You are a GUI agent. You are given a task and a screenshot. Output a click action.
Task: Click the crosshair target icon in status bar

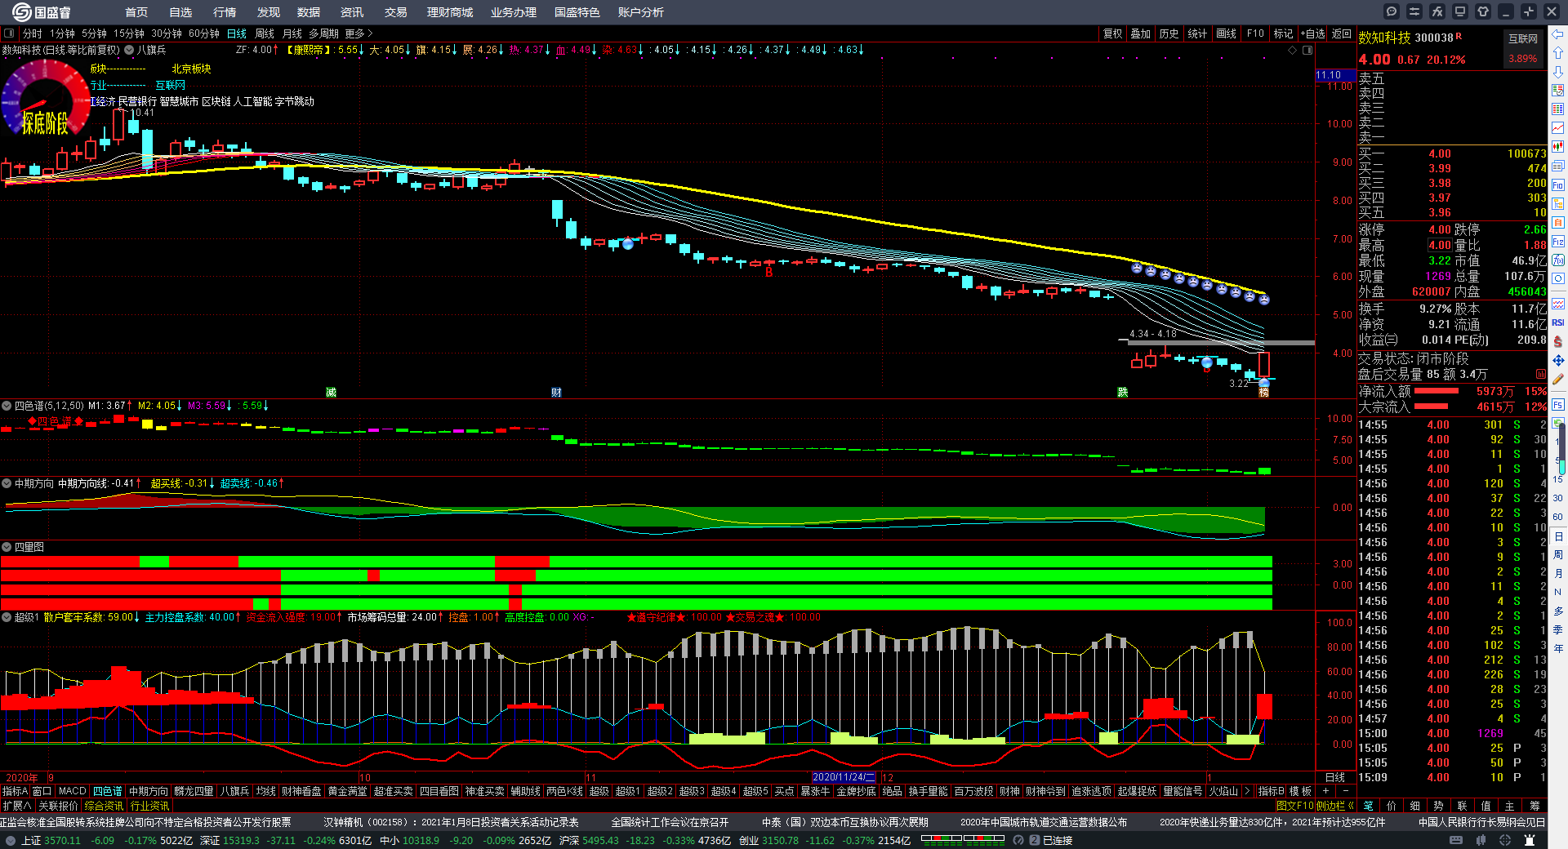click(x=1505, y=840)
